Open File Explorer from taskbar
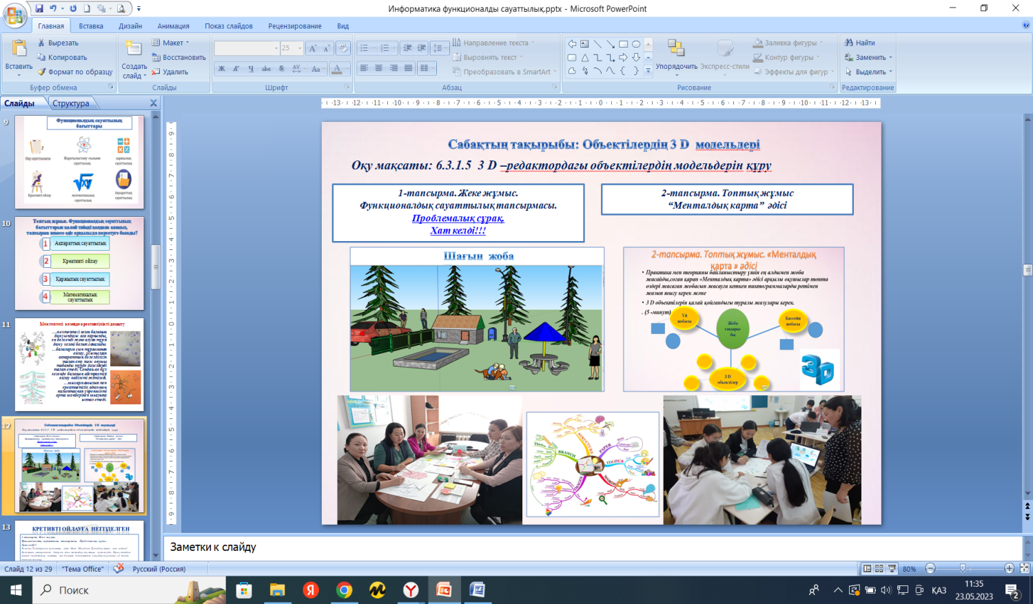The width and height of the screenshot is (1033, 604). pyautogui.click(x=277, y=590)
